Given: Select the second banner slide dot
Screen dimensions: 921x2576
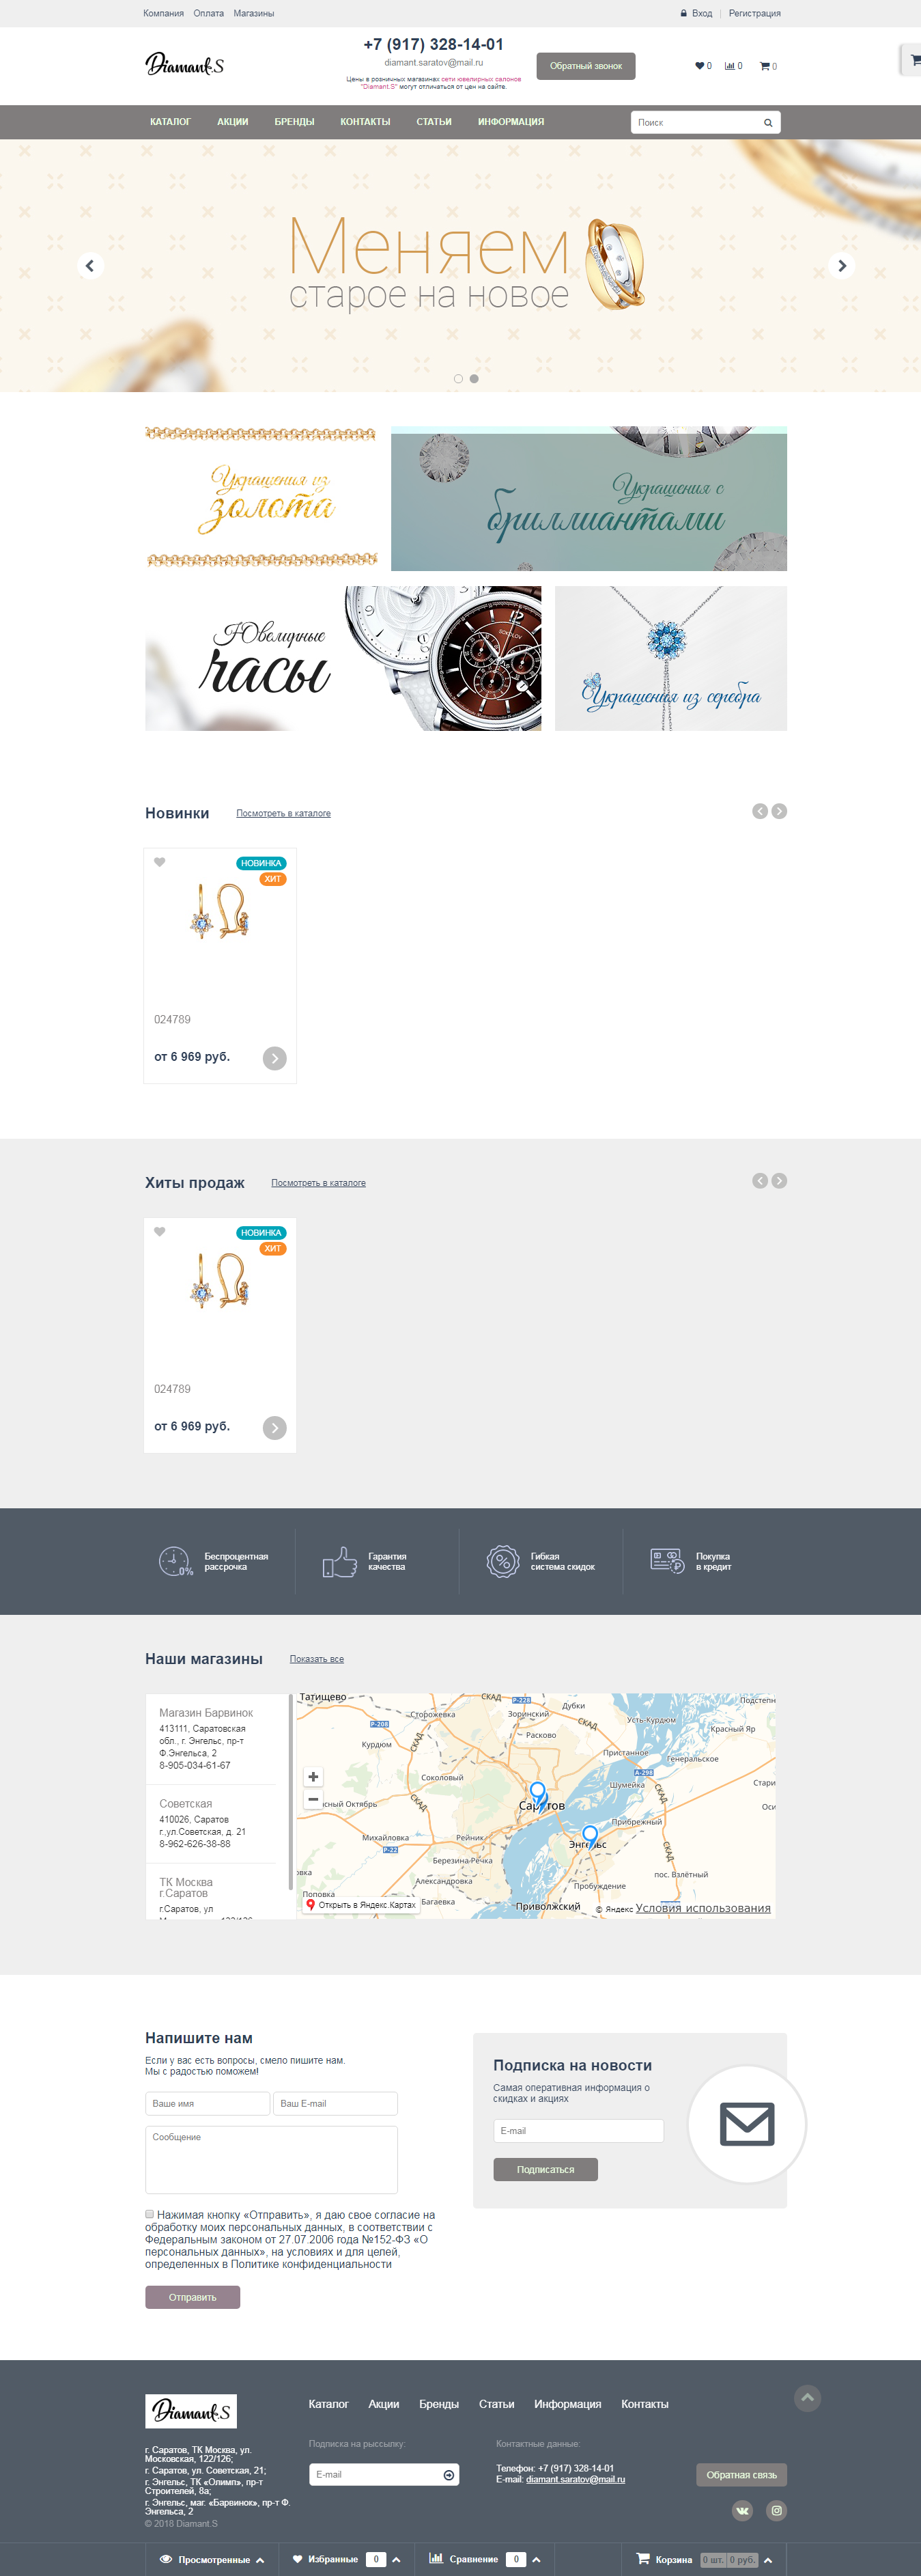Looking at the screenshot, I should click(474, 379).
